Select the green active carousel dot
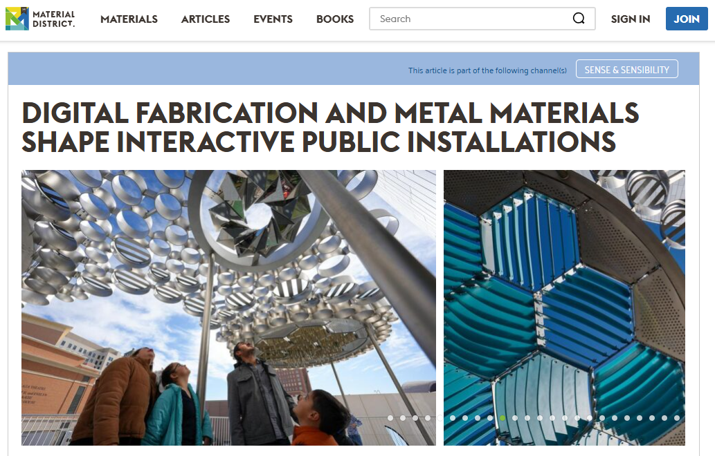Image resolution: width=715 pixels, height=456 pixels. coord(502,418)
